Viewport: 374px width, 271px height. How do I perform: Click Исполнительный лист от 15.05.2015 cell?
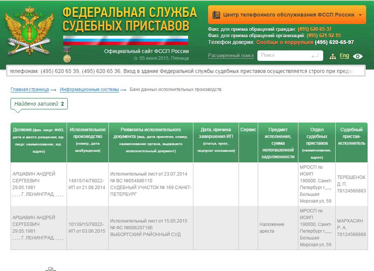[151, 228]
